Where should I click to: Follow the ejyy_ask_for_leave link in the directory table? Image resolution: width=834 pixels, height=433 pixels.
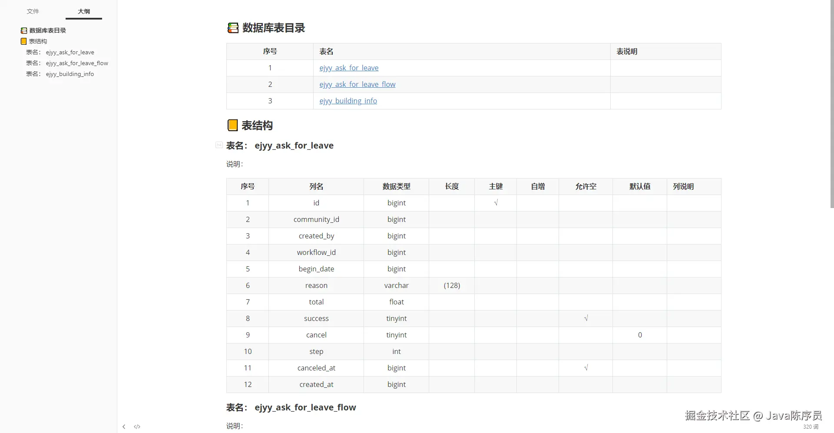tap(349, 68)
